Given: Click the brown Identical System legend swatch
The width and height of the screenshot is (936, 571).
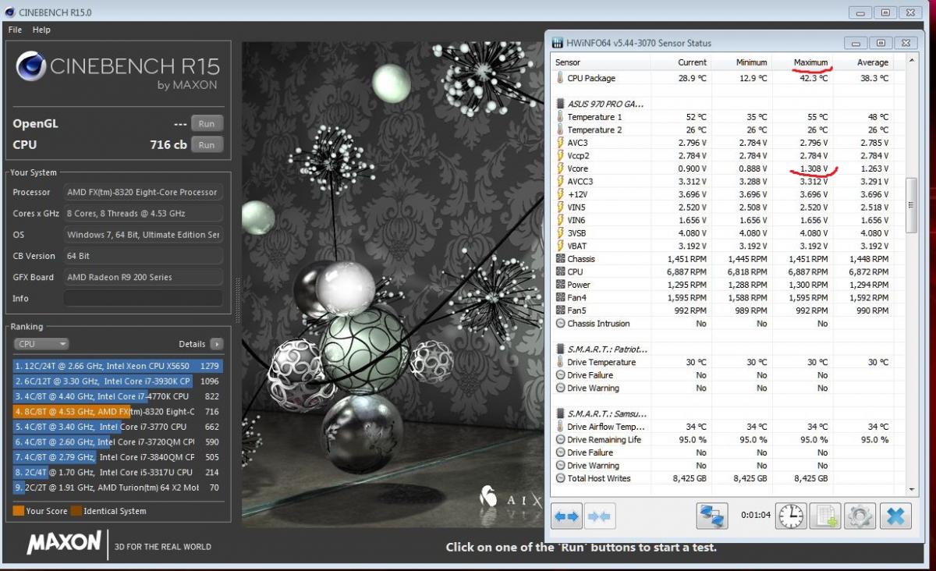Looking at the screenshot, I should [76, 511].
